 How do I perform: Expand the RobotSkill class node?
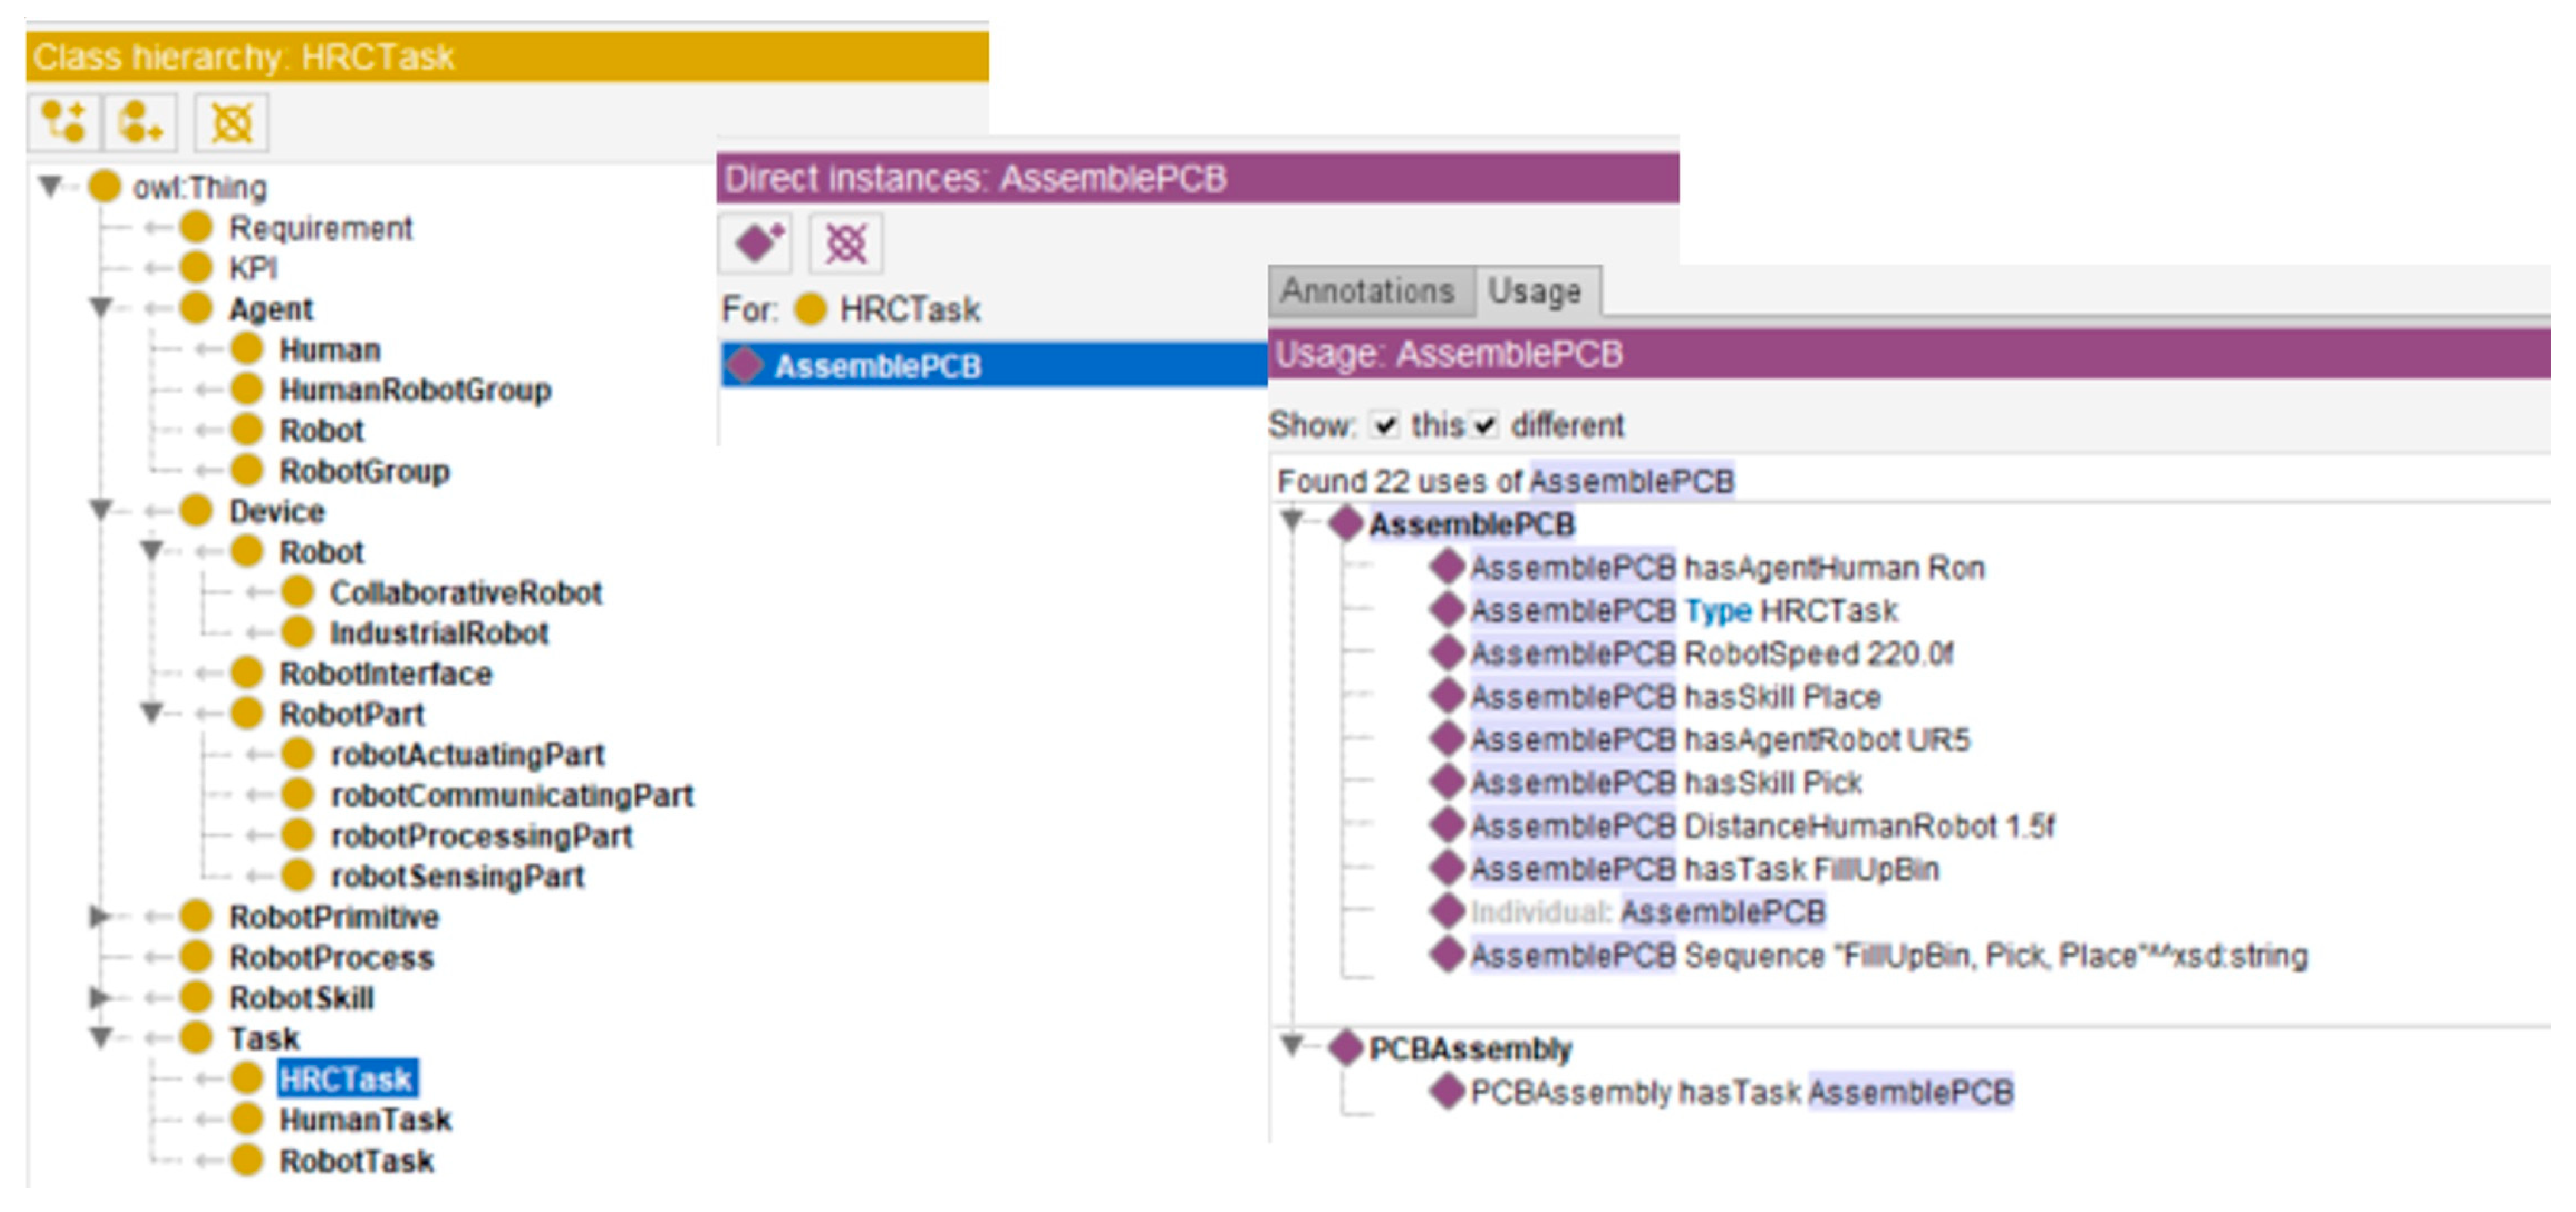point(99,996)
